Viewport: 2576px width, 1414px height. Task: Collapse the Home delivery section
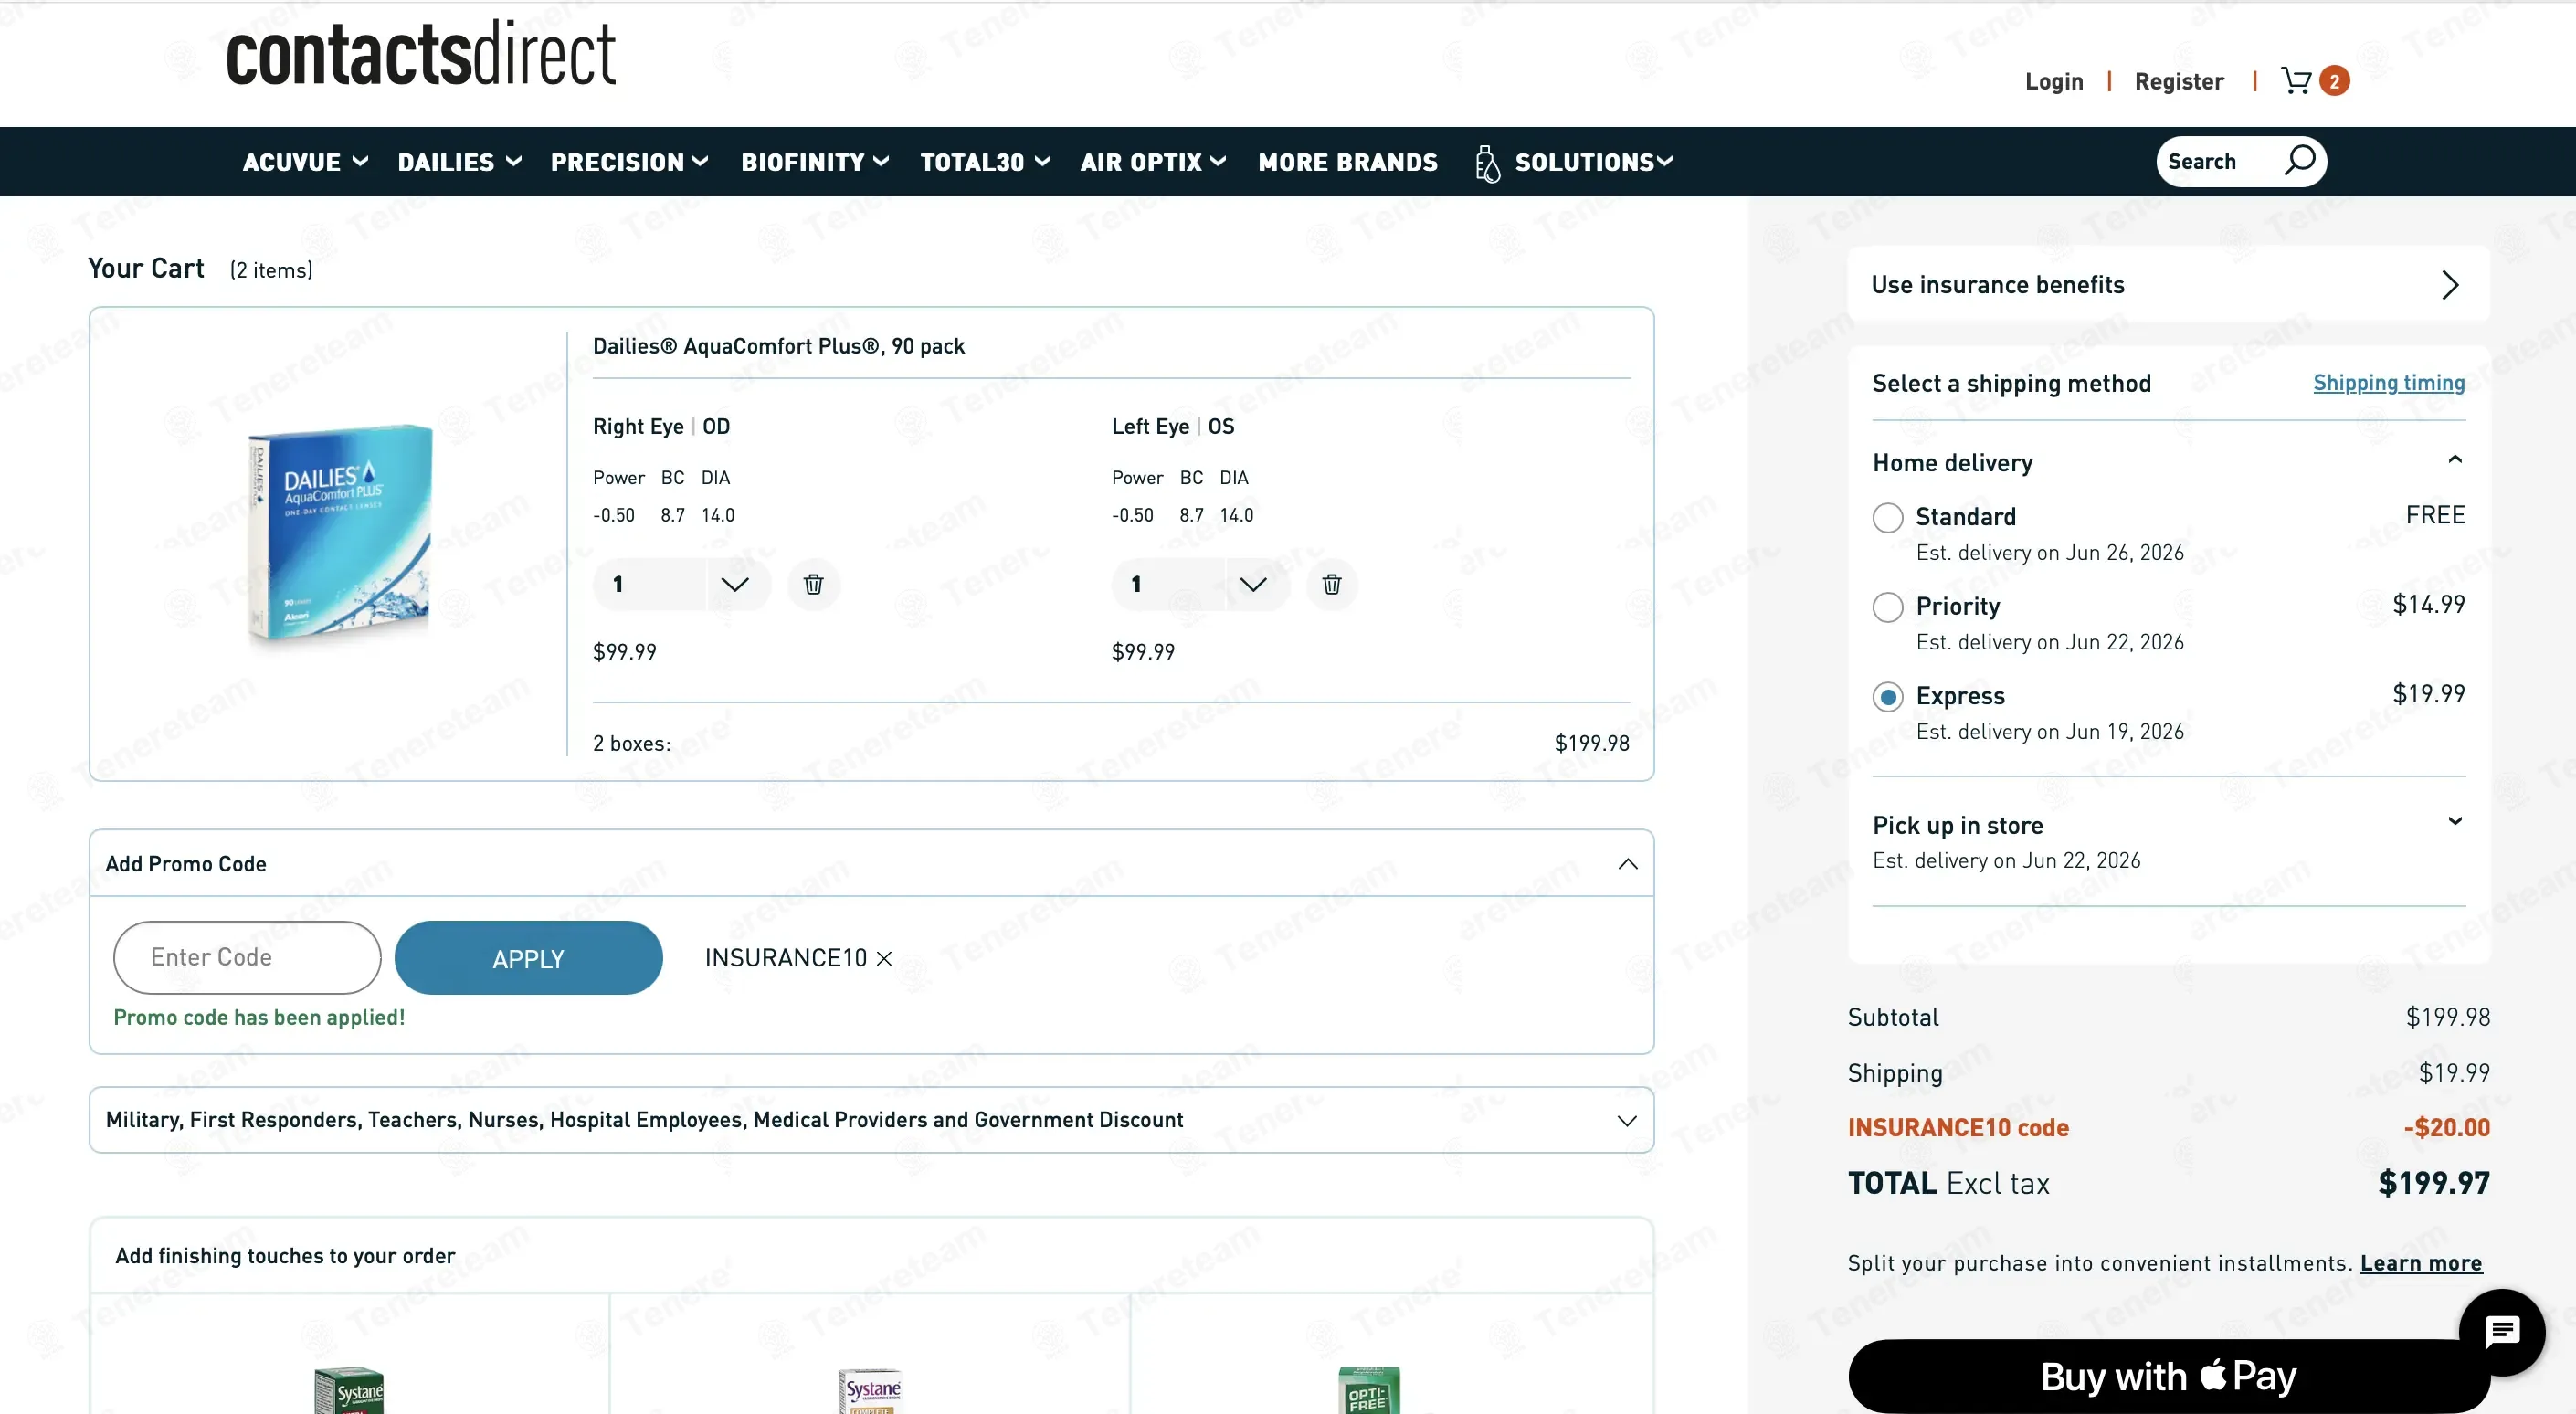pos(2454,460)
